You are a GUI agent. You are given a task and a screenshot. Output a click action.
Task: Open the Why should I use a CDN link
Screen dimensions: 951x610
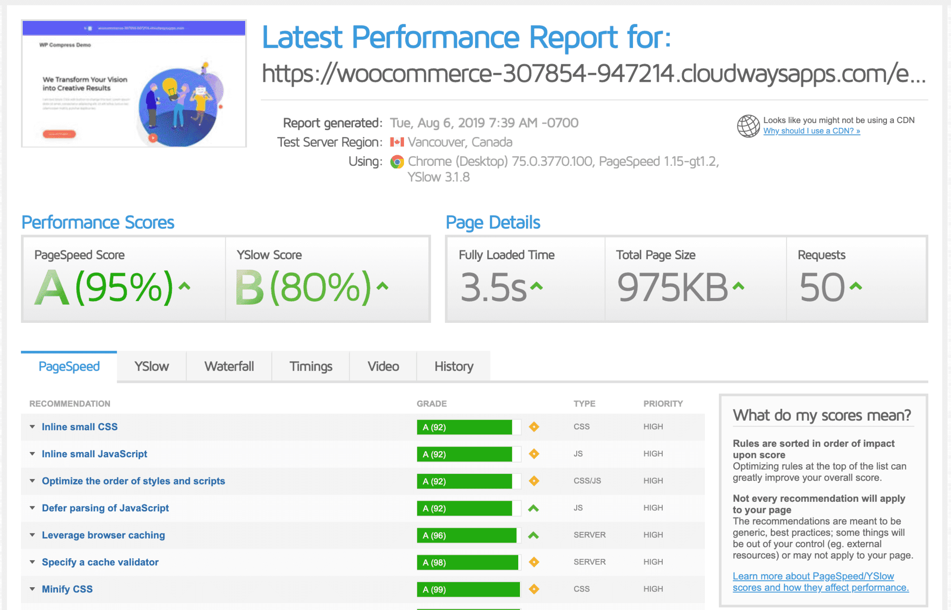[811, 131]
